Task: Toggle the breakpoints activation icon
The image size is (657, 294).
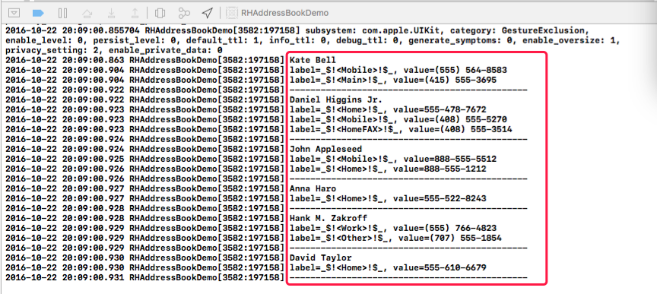Action: (38, 13)
